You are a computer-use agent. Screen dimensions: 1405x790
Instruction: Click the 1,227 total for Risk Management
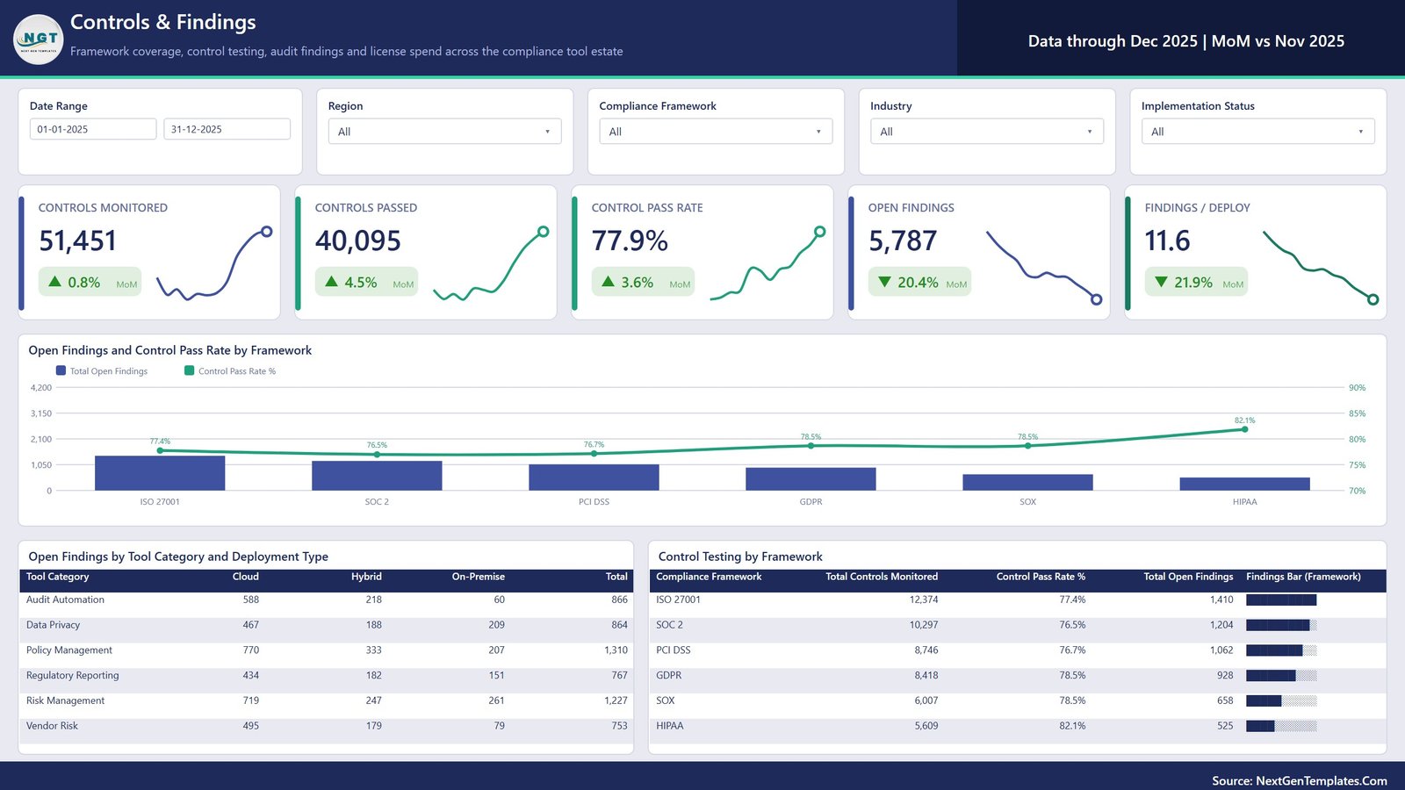[616, 700]
